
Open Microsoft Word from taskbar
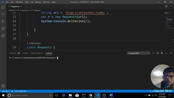(111, 95)
